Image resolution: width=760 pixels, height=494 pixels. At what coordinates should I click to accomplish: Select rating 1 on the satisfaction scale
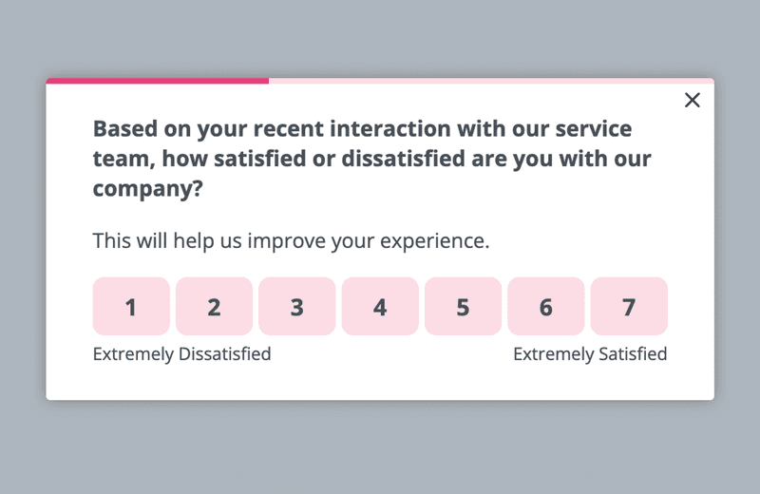131,307
